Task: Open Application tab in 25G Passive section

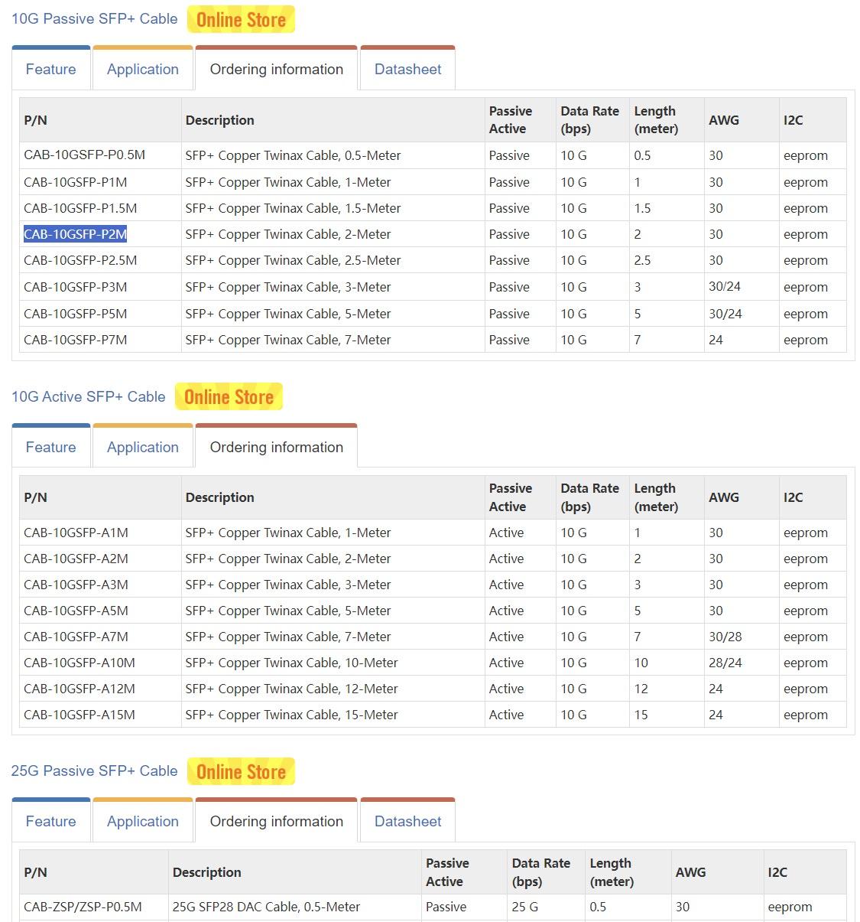Action: point(143,822)
